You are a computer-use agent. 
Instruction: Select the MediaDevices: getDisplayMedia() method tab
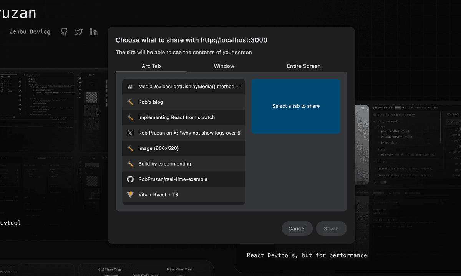click(184, 87)
